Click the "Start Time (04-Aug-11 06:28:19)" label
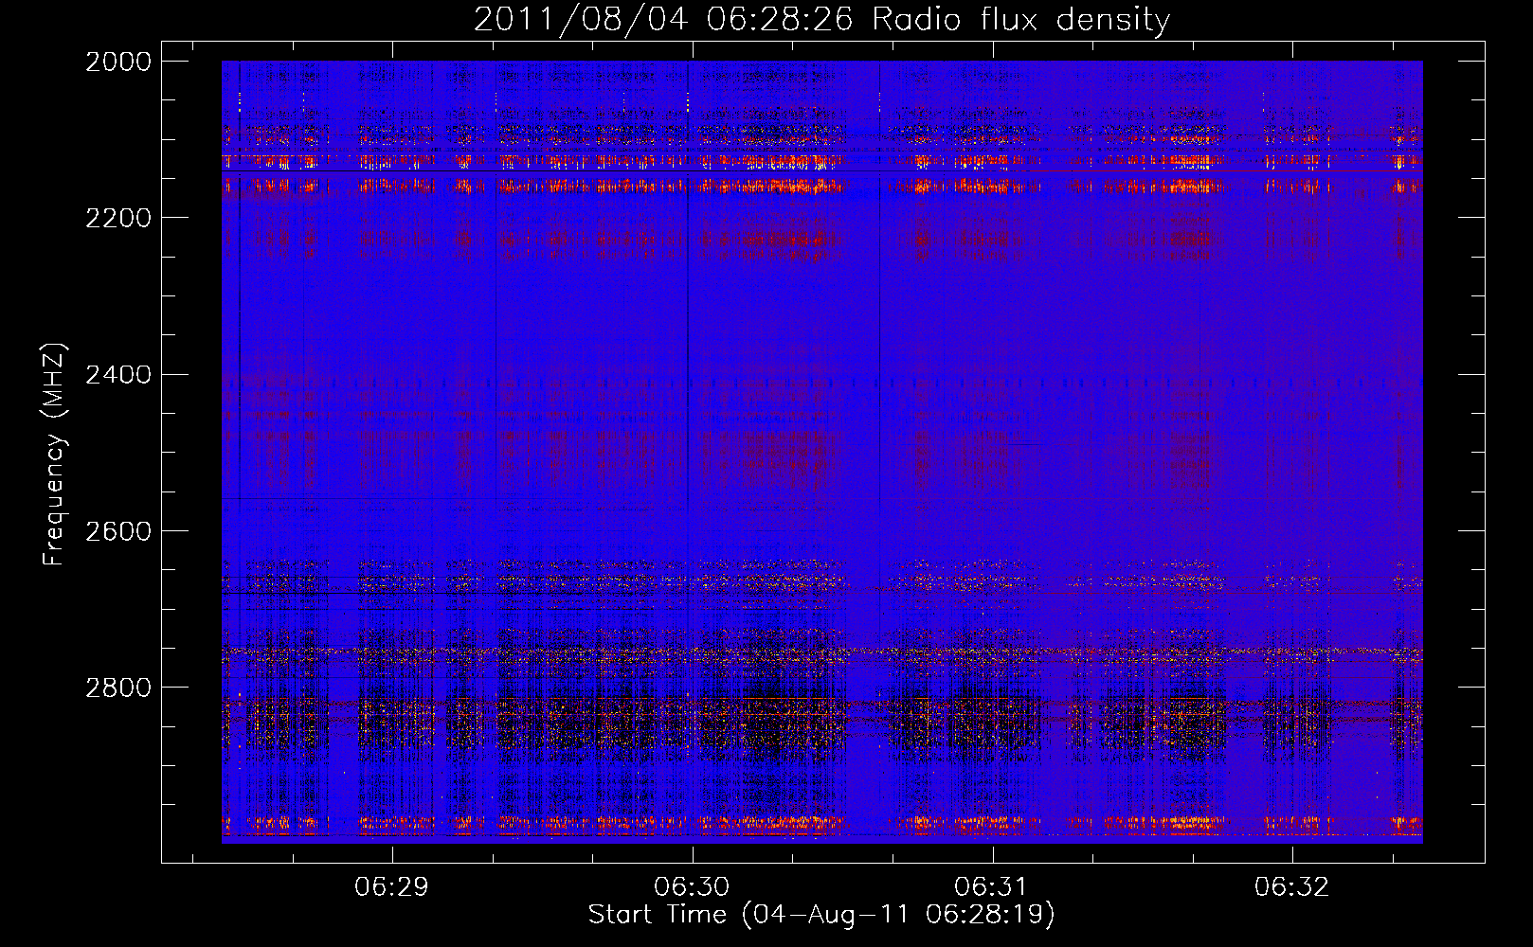This screenshot has width=1533, height=947. tap(821, 915)
